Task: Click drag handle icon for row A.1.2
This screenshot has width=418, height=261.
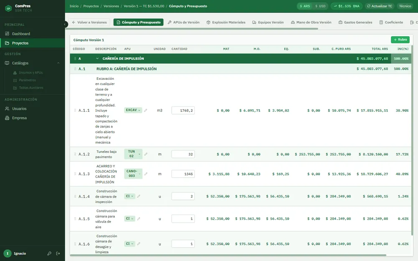Action: click(75, 154)
